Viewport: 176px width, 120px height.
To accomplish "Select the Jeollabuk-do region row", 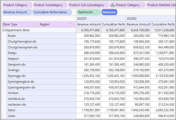I will click(41, 99).
